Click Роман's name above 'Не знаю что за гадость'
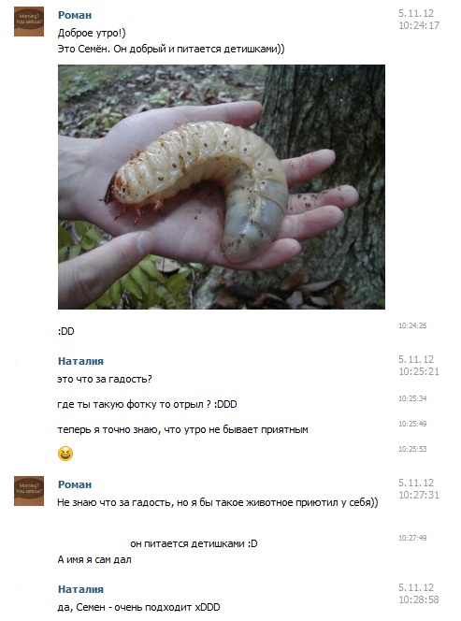461x621 pixels. 75,484
